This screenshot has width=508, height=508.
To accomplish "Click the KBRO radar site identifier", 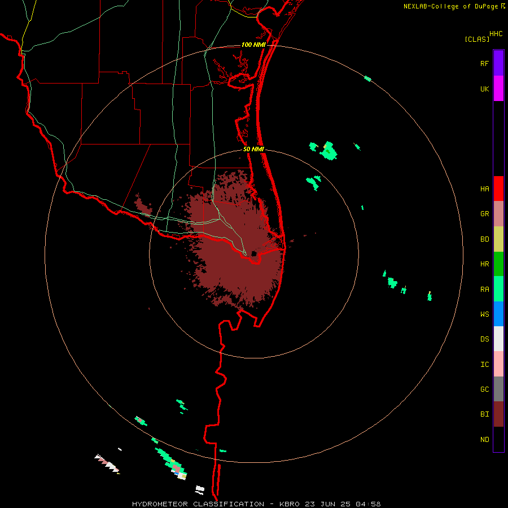I will pyautogui.click(x=290, y=504).
